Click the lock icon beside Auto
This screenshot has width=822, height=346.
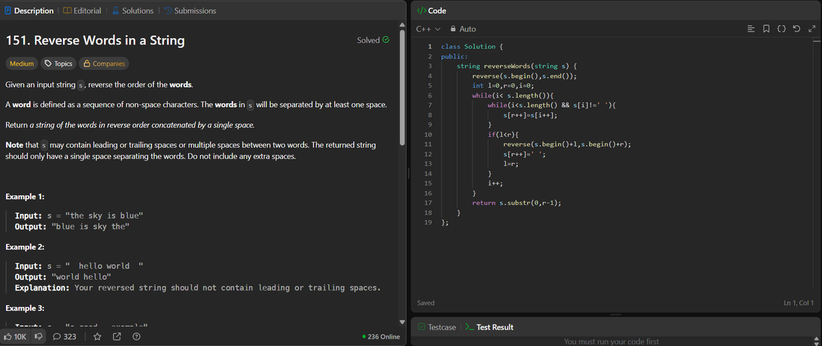453,29
